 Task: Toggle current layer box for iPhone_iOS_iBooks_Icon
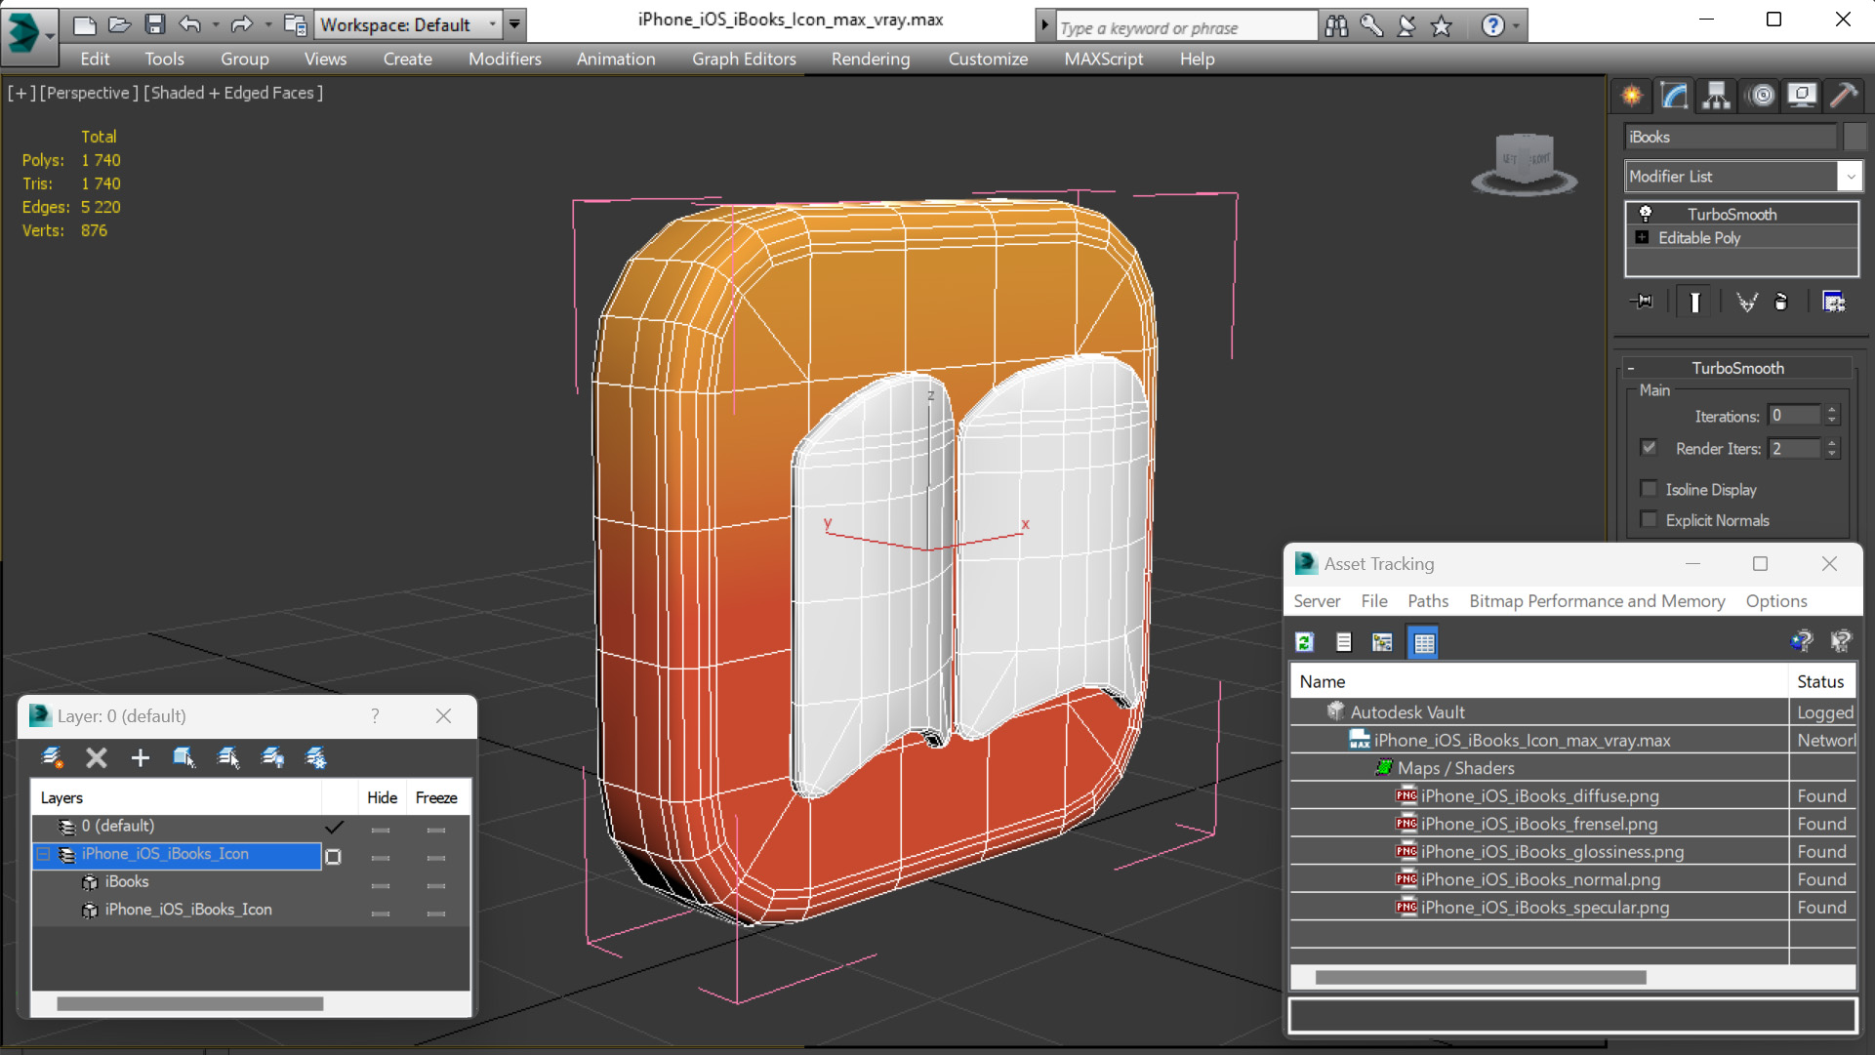pyautogui.click(x=334, y=857)
